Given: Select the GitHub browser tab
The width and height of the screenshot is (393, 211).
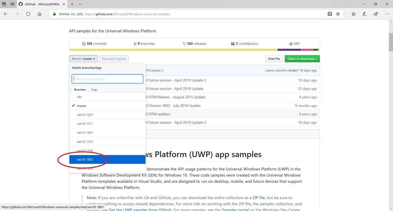Looking at the screenshot, I should [x=41, y=4].
